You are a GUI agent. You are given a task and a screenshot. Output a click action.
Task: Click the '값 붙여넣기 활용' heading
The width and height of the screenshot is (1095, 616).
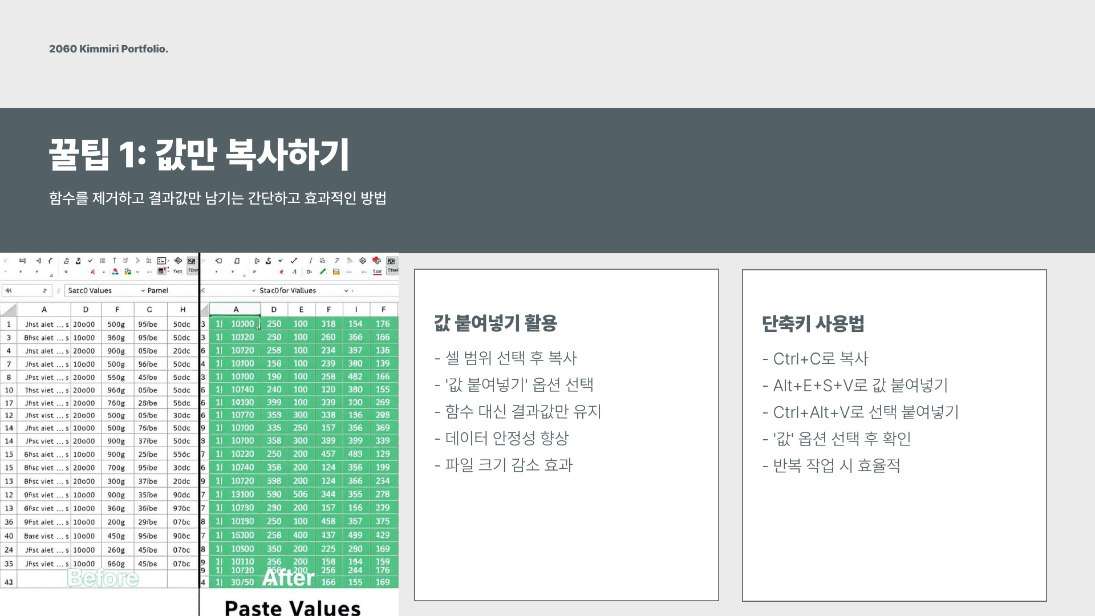(495, 323)
